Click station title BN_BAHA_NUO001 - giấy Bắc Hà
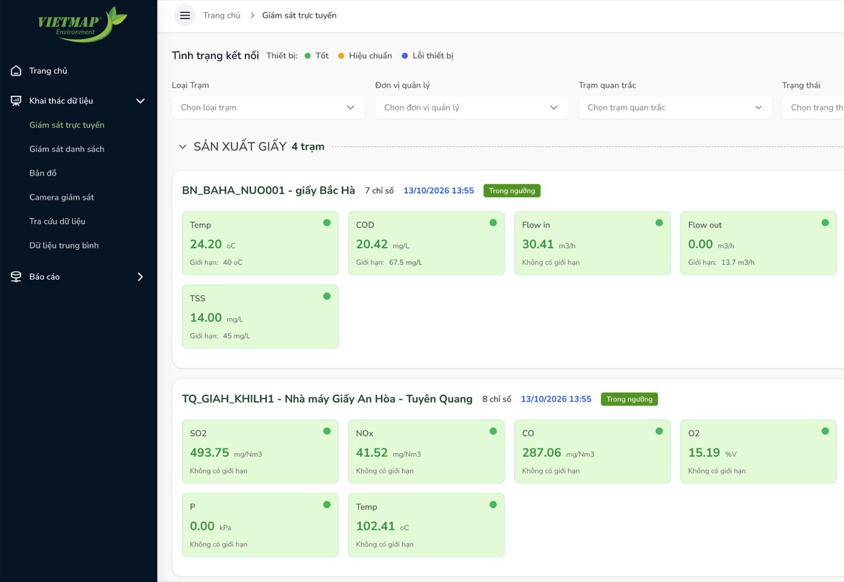This screenshot has height=582, width=844. tap(268, 191)
